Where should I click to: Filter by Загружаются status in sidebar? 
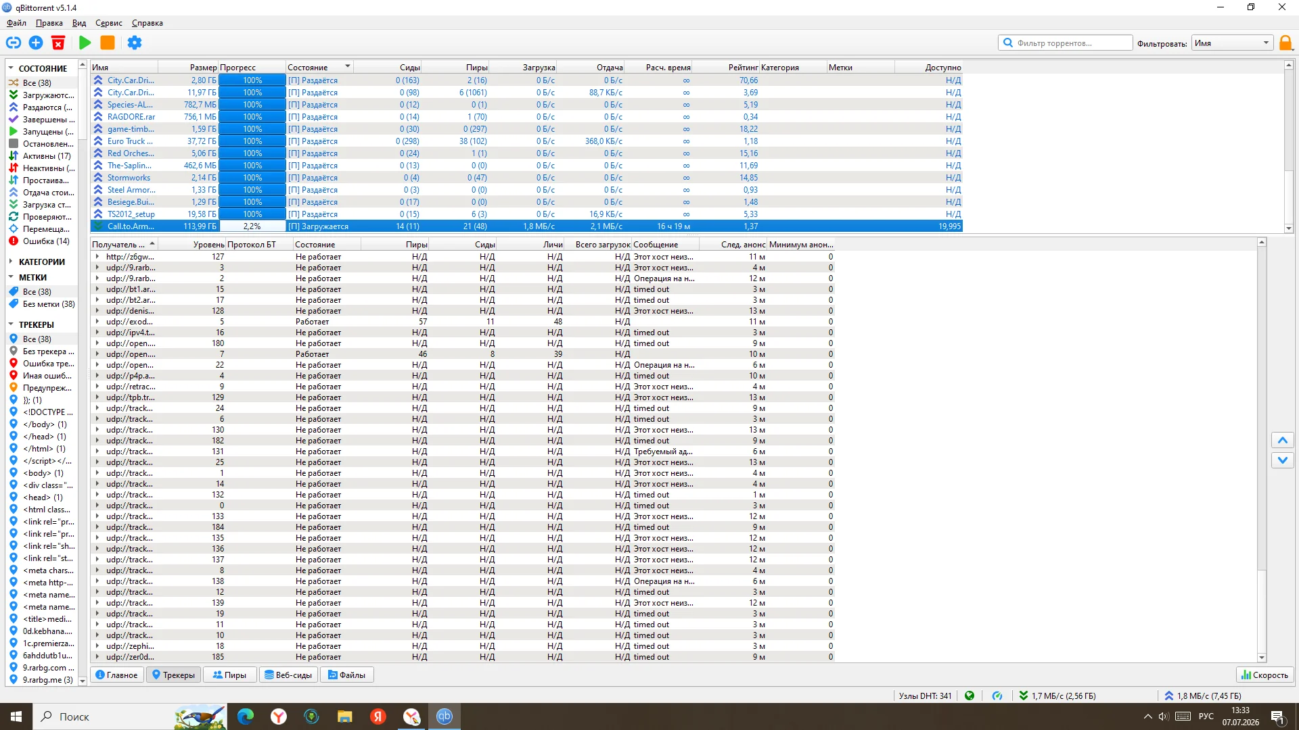tap(42, 95)
